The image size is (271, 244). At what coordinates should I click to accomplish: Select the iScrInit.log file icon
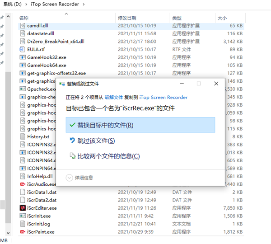coord(23,224)
